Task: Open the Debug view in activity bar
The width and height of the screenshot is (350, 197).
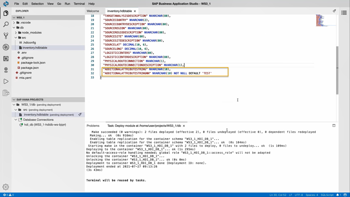Action: click(6, 47)
